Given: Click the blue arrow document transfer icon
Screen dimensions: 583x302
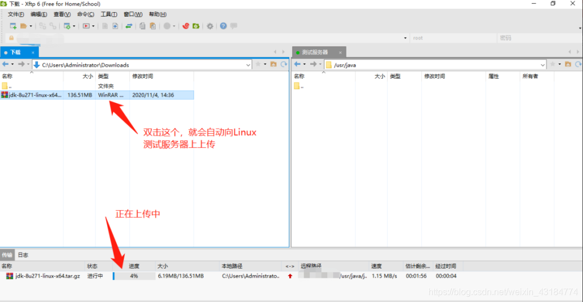Looking at the screenshot, I should point(116,26).
